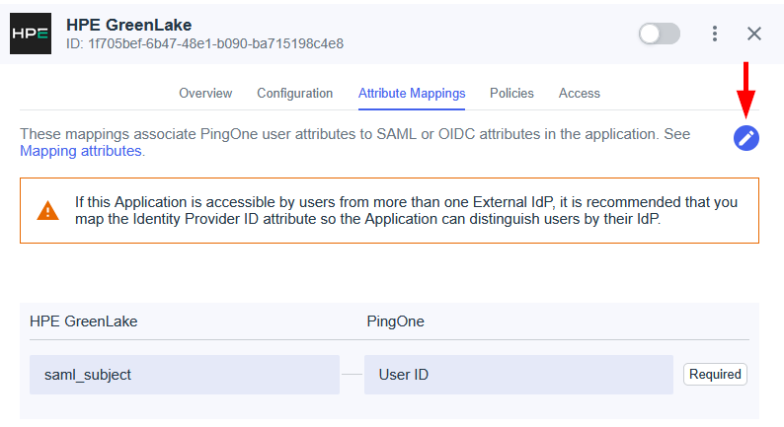
Task: Close the HPE GreenLake application panel
Action: click(754, 34)
